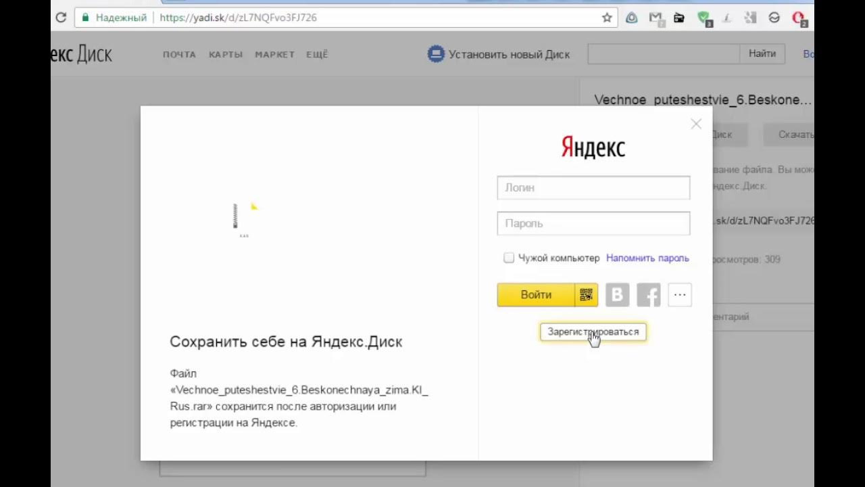Image resolution: width=865 pixels, height=487 pixels.
Task: Sign in with Facebook icon
Action: click(649, 295)
